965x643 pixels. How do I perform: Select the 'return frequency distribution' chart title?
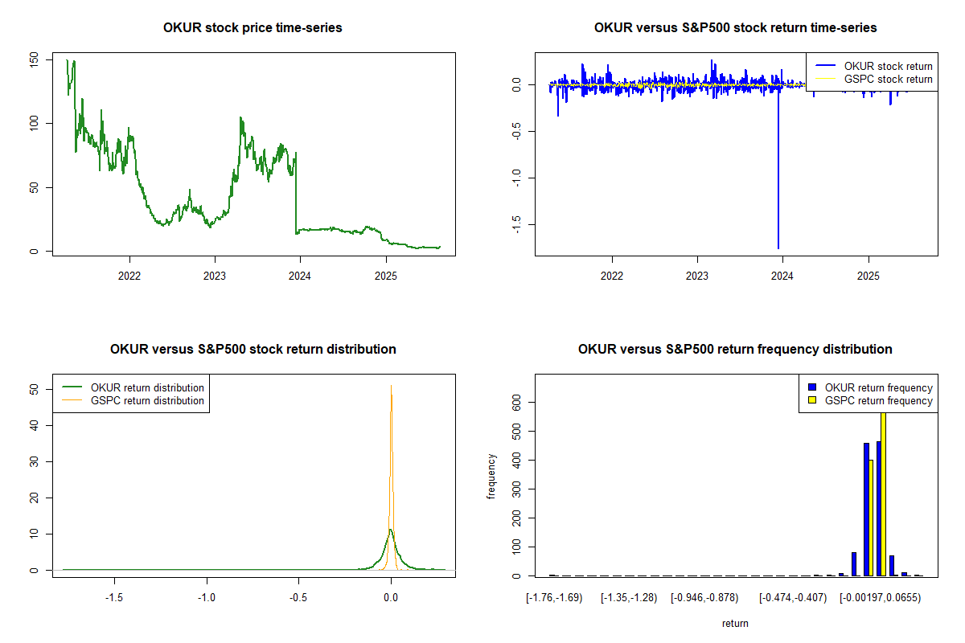pyautogui.click(x=735, y=350)
